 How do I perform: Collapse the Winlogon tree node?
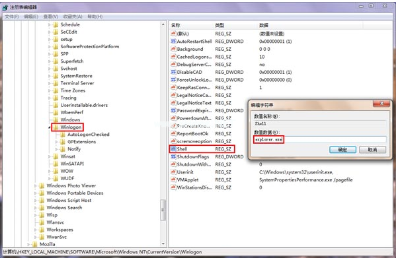(50, 127)
